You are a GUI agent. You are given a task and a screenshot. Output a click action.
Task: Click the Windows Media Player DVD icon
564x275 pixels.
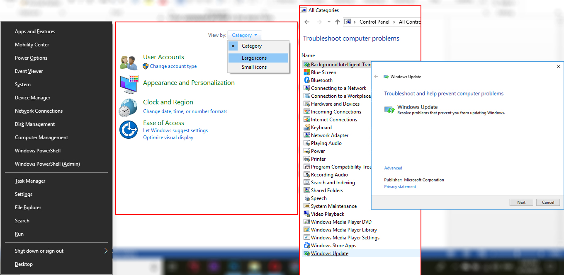tap(307, 222)
